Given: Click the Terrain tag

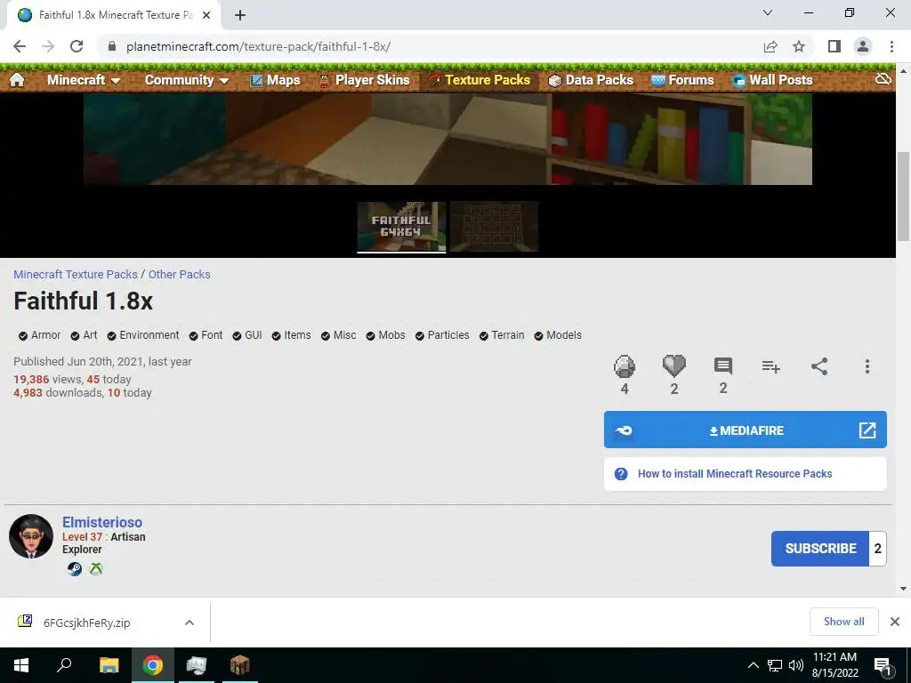Looking at the screenshot, I should (x=502, y=335).
